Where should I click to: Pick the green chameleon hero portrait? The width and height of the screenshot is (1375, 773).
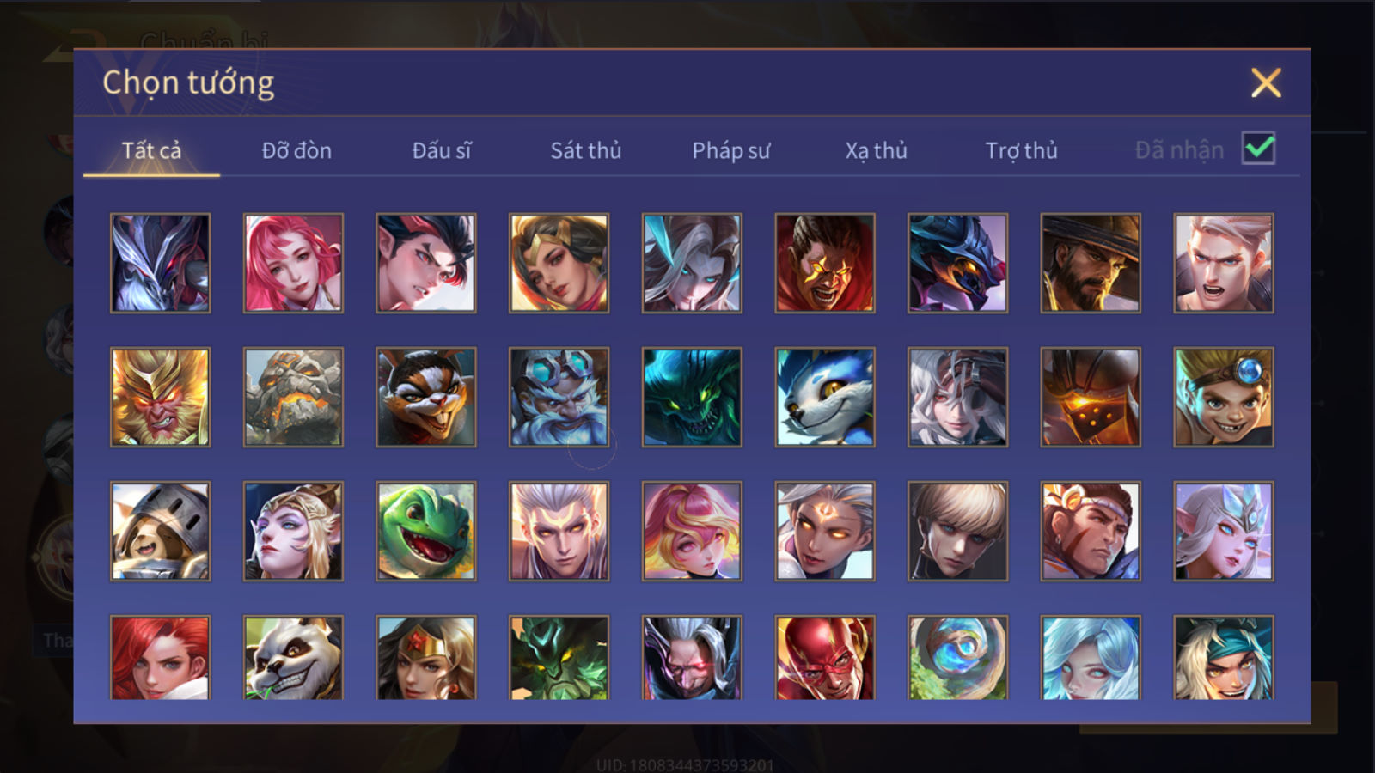coord(425,531)
